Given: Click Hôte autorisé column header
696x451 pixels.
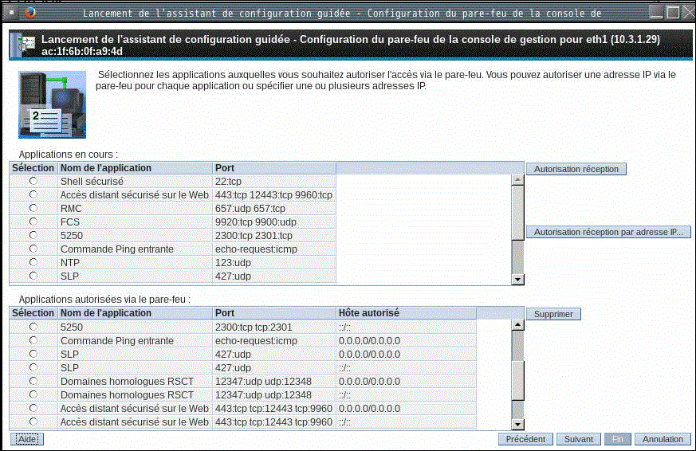Looking at the screenshot, I should (406, 313).
